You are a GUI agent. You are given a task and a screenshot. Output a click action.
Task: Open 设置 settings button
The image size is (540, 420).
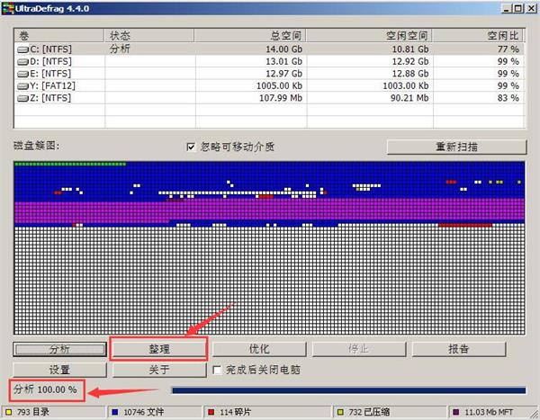click(x=59, y=370)
